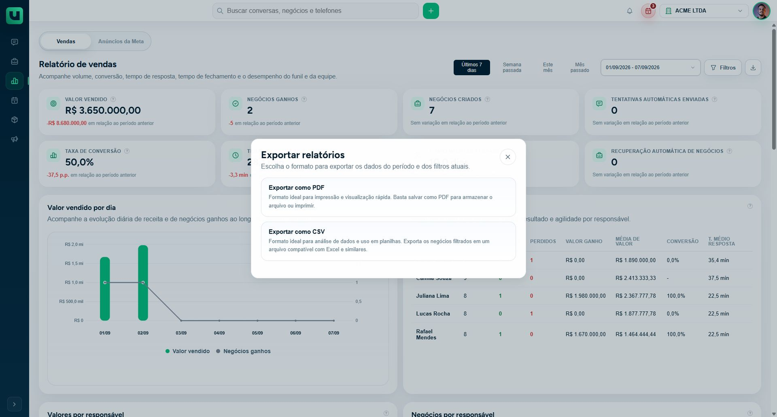Click the green plus button
777x417 pixels.
pyautogui.click(x=431, y=11)
